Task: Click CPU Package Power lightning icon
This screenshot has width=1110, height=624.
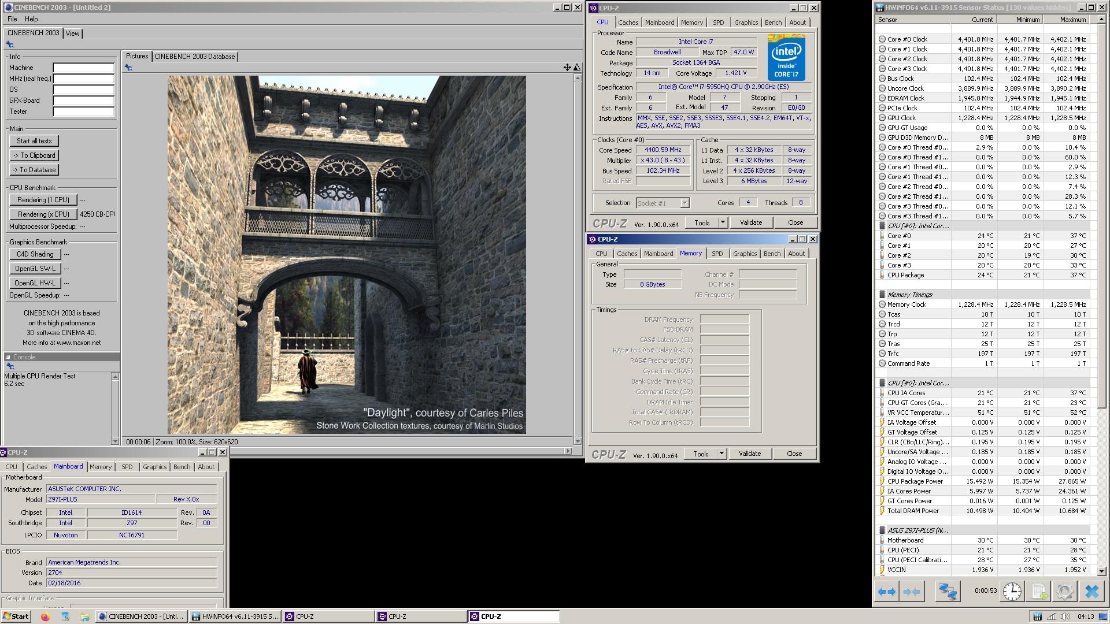Action: point(882,481)
